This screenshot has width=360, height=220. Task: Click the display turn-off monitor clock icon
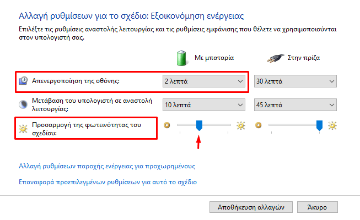click(x=23, y=81)
